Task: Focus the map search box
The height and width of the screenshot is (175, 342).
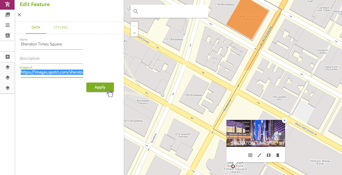Action: [x=169, y=11]
